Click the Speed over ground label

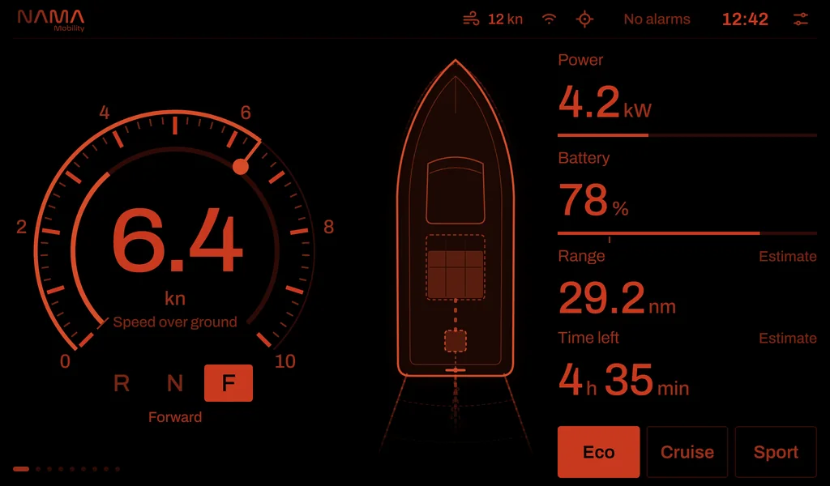coord(175,322)
